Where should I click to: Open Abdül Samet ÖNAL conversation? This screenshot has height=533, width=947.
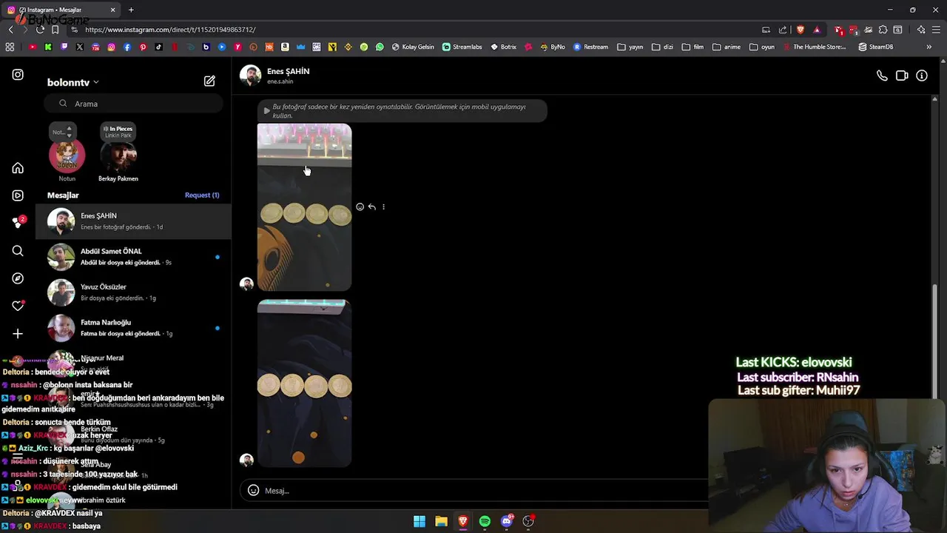pyautogui.click(x=133, y=257)
